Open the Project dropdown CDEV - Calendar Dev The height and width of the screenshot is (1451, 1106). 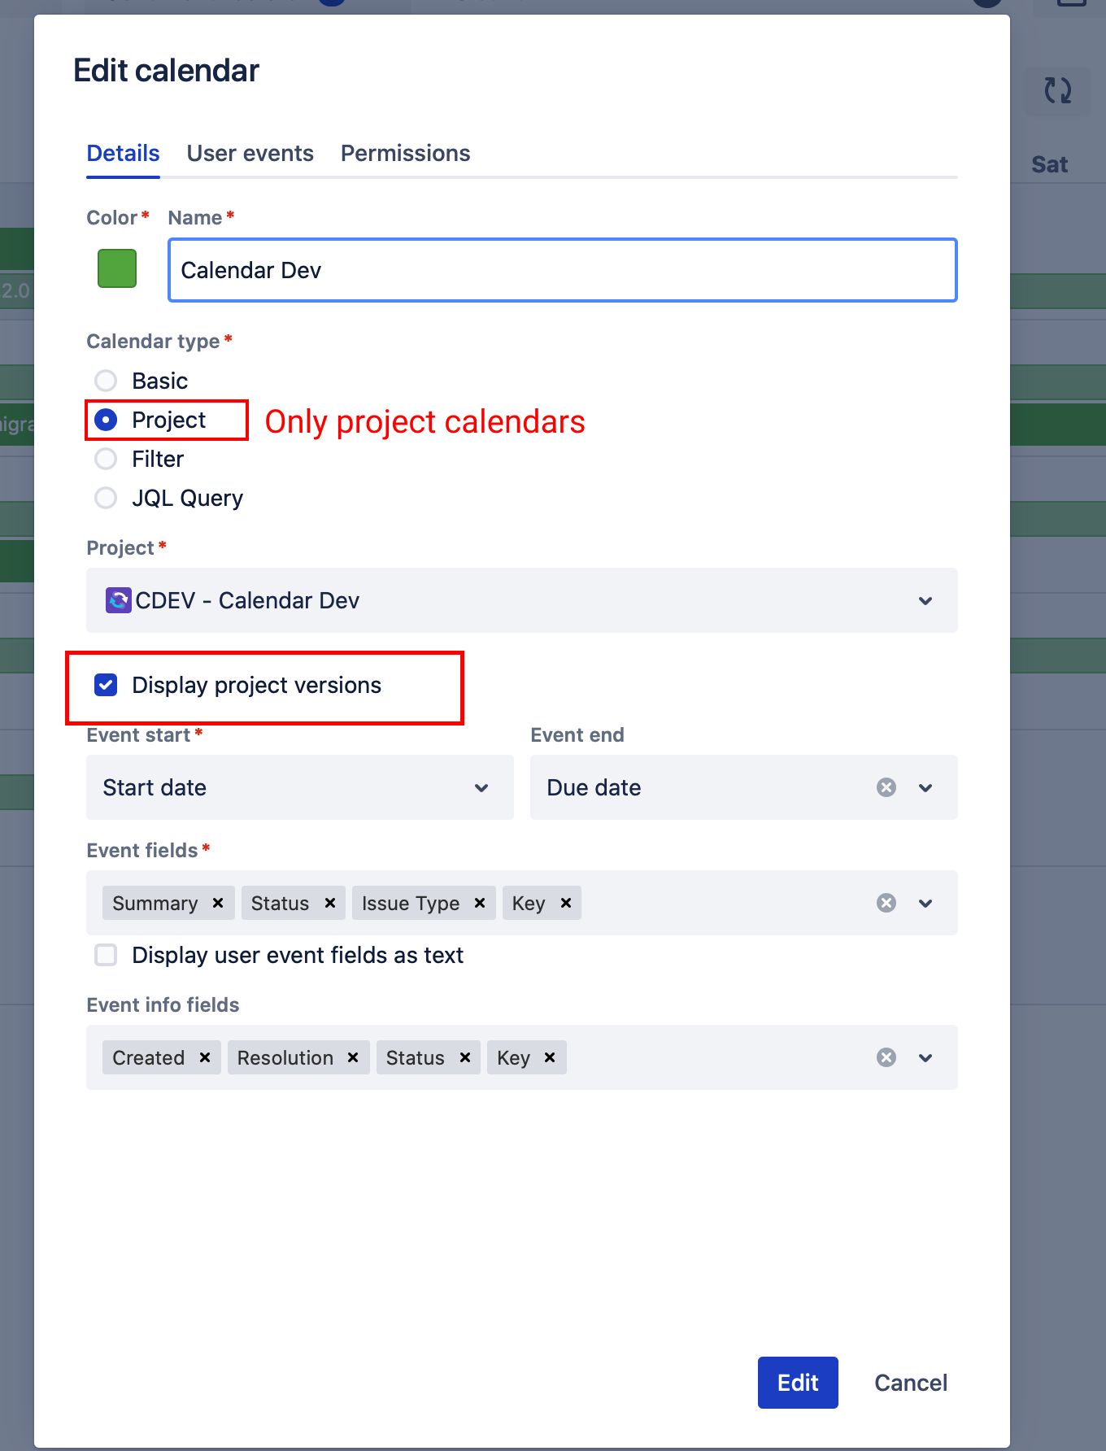pos(521,600)
